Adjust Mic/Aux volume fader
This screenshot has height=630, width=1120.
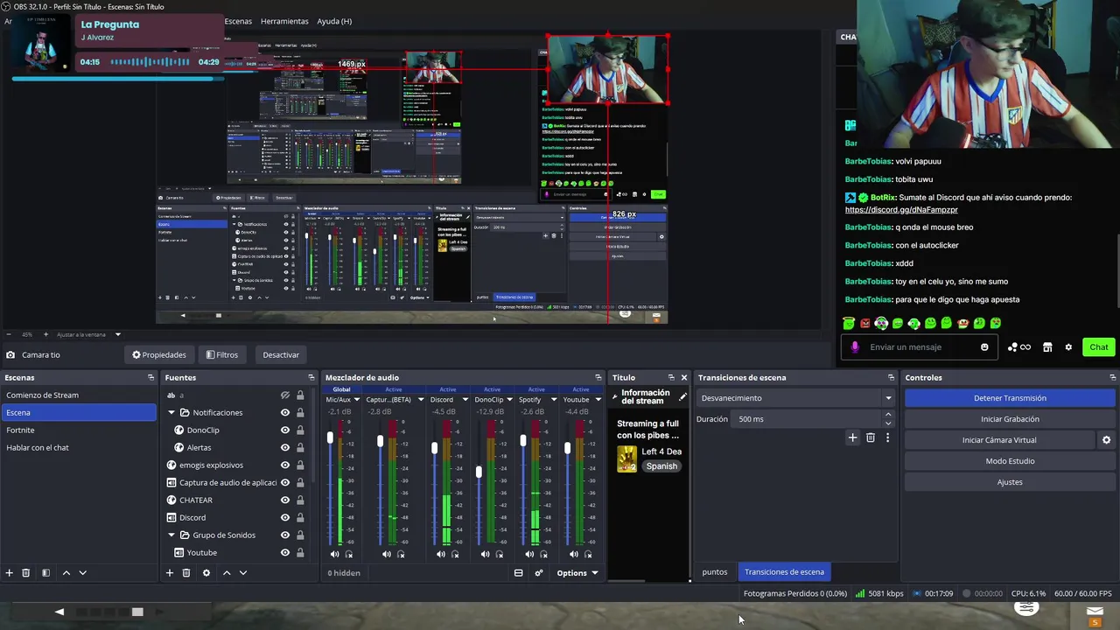[330, 437]
